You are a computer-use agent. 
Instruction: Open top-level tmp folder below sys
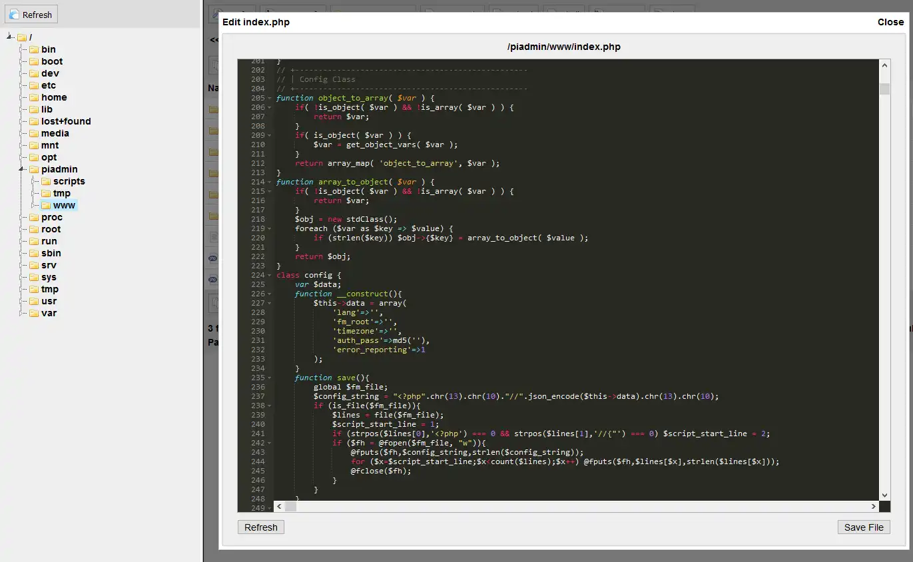50,289
